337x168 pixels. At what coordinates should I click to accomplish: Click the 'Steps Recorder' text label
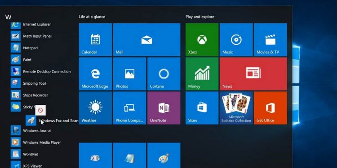coord(35,95)
